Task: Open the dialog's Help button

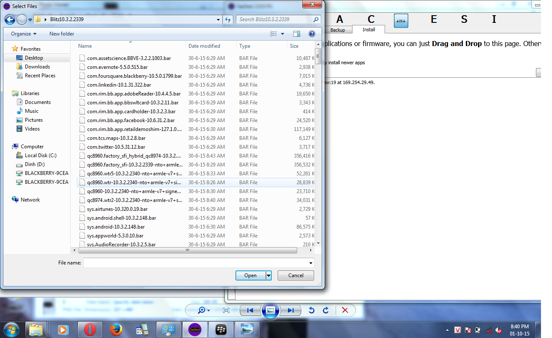Action: click(x=312, y=34)
